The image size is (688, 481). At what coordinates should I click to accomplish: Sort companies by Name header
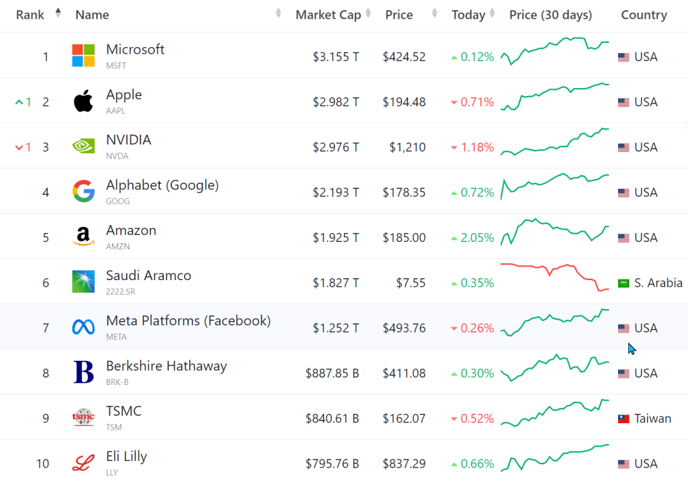coord(92,15)
